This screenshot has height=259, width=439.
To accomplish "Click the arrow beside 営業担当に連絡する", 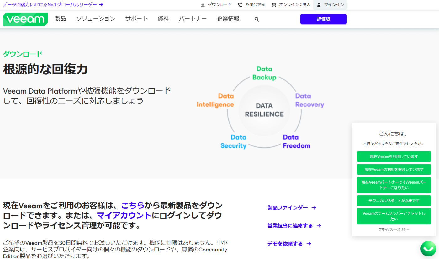I will pyautogui.click(x=319, y=226).
